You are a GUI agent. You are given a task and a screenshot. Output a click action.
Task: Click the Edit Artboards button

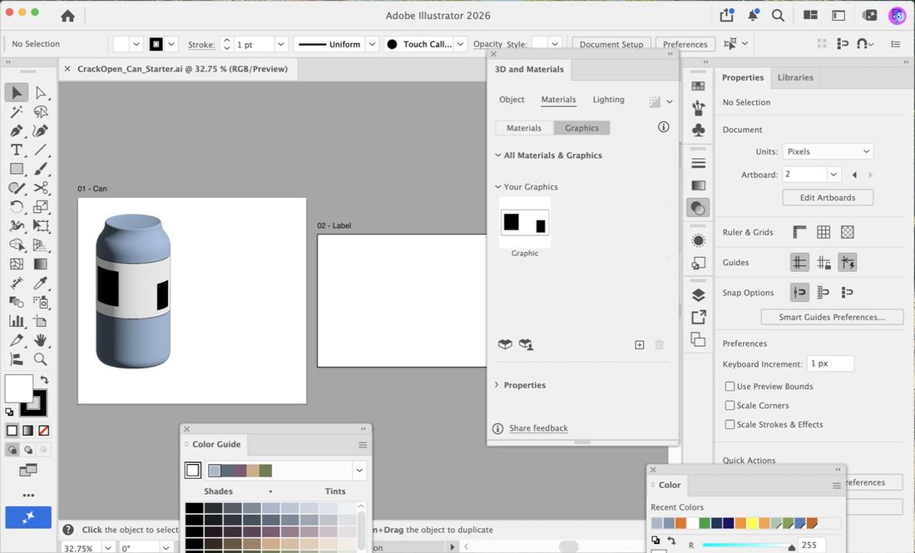coord(828,198)
